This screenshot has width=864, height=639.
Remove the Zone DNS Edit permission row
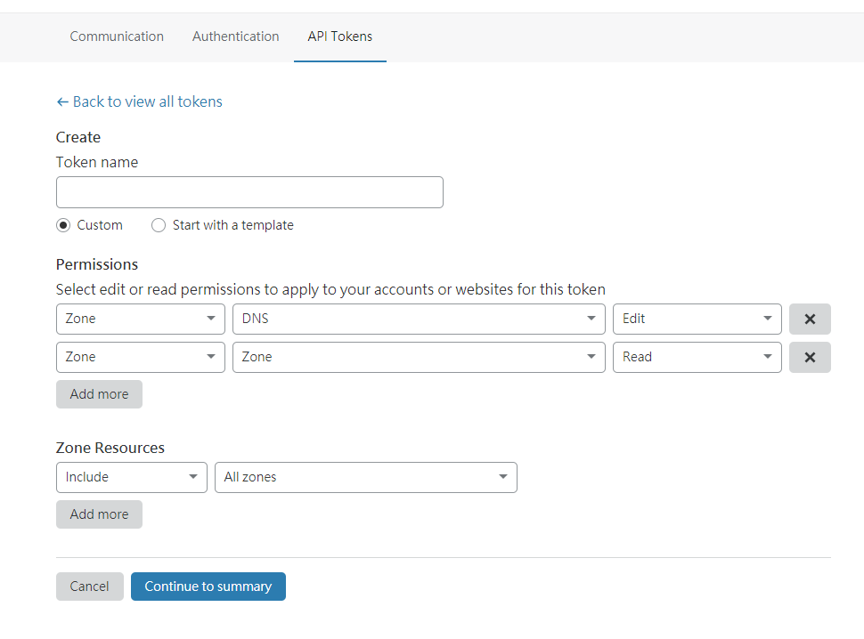810,319
